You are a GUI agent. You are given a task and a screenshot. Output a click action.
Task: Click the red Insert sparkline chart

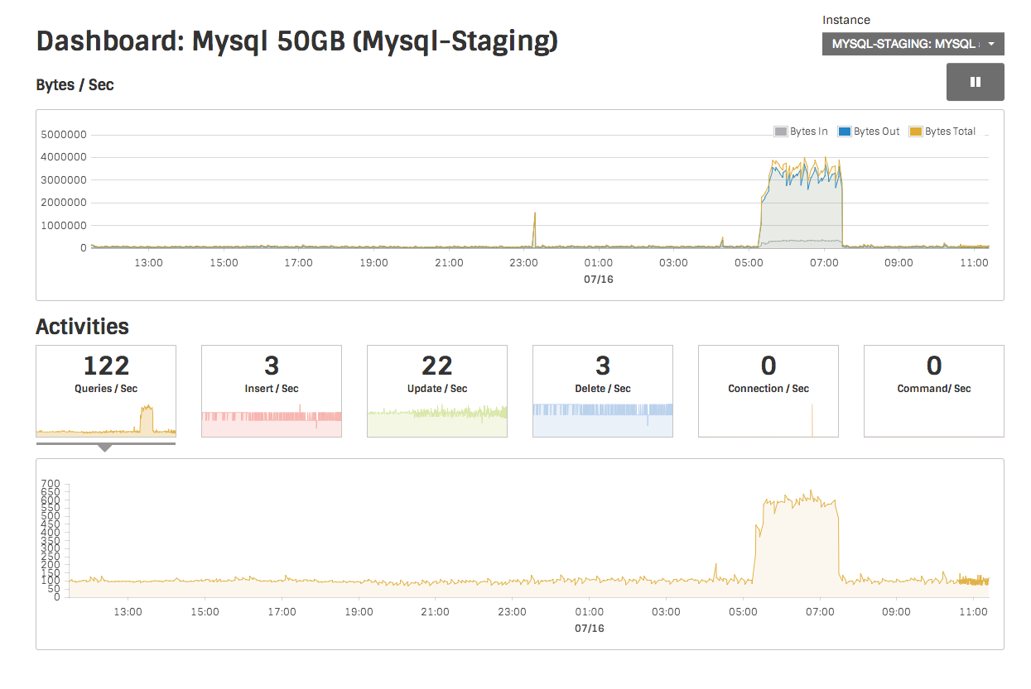pos(272,420)
